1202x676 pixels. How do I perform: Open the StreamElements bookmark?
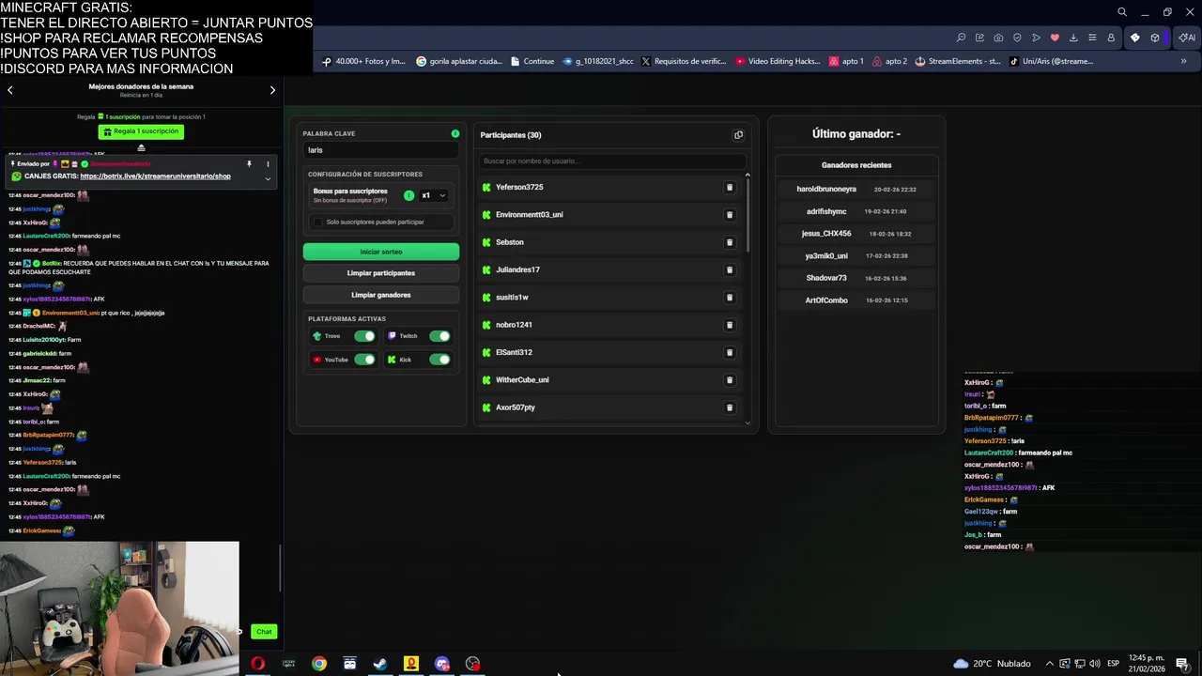click(958, 61)
